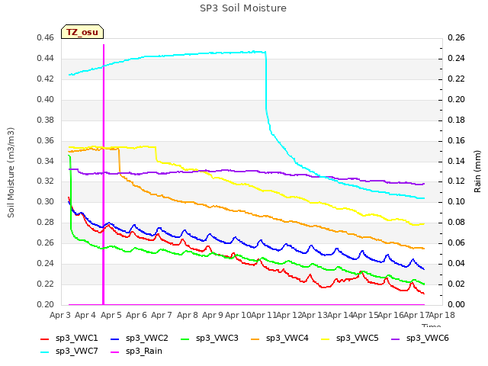488x366 pixels.
Task: Click blue sp3_VWC2 legend color marker
Action: click(x=115, y=339)
